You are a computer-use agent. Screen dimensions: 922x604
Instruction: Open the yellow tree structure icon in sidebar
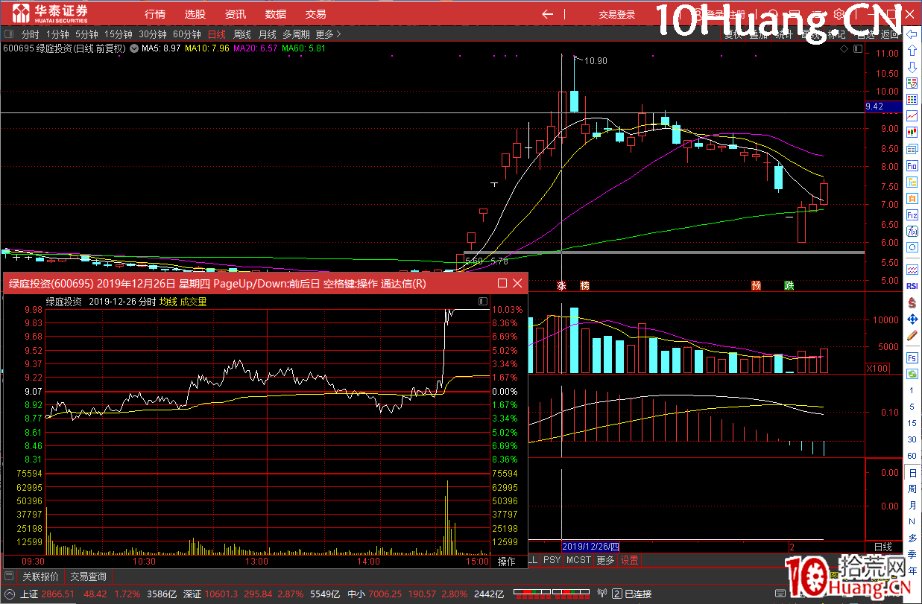coord(912,182)
